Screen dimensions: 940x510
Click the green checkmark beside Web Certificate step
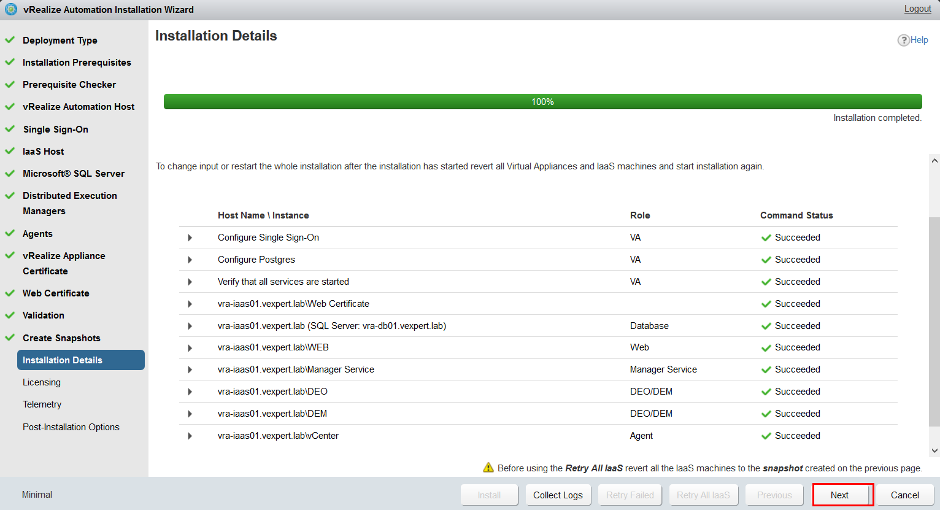[x=10, y=293]
